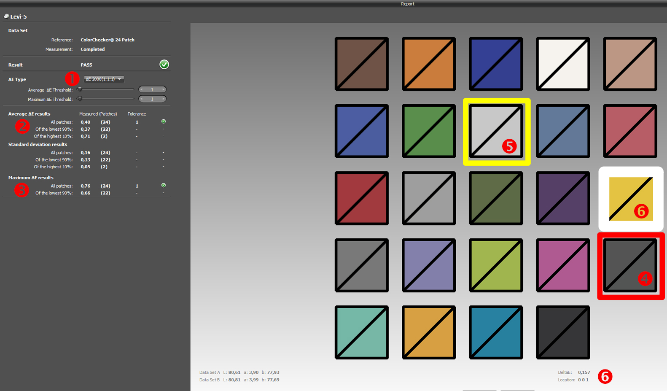Select the yellow-green patch in the fourth row
667x391 pixels.
click(x=496, y=265)
